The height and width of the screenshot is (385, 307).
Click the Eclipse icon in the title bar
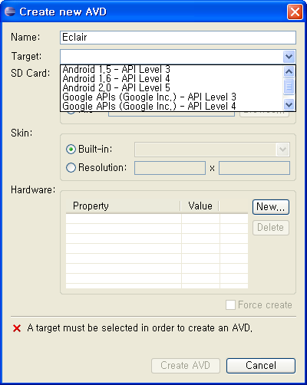click(x=10, y=12)
